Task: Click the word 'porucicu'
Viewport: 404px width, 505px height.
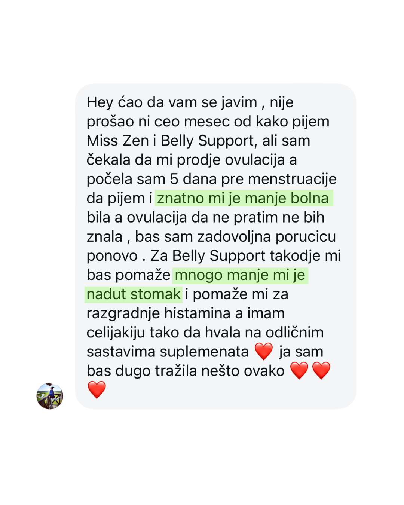Action: click(306, 237)
